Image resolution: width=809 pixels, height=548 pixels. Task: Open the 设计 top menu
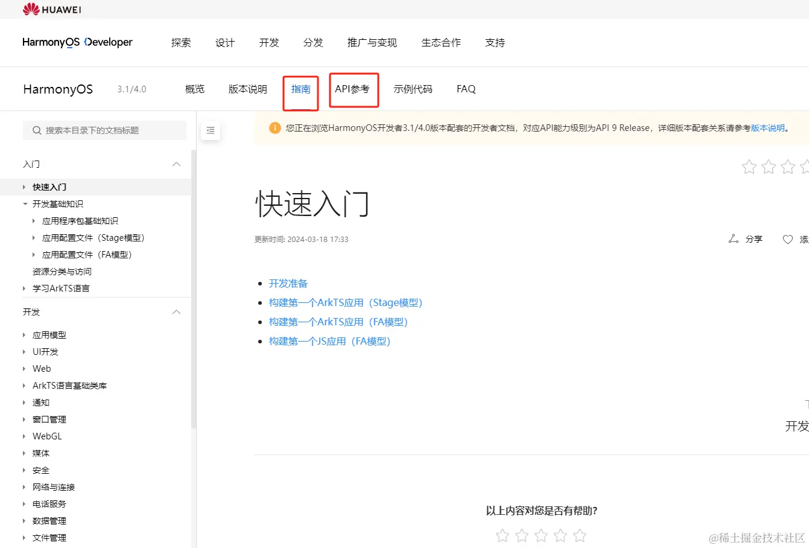[x=225, y=42]
